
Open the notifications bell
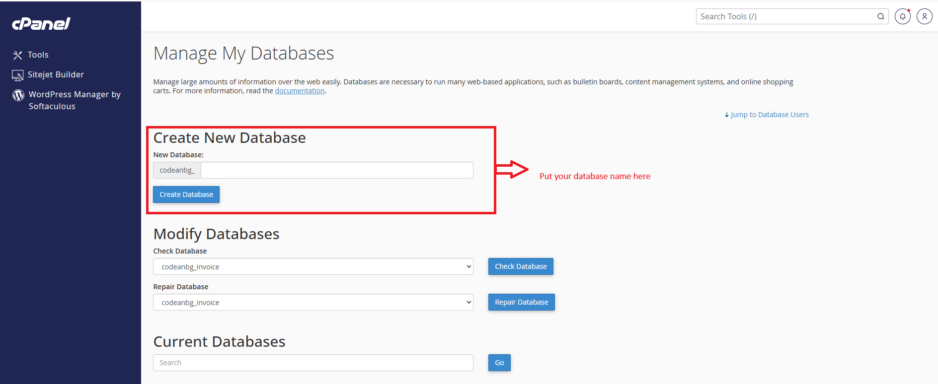pos(902,16)
